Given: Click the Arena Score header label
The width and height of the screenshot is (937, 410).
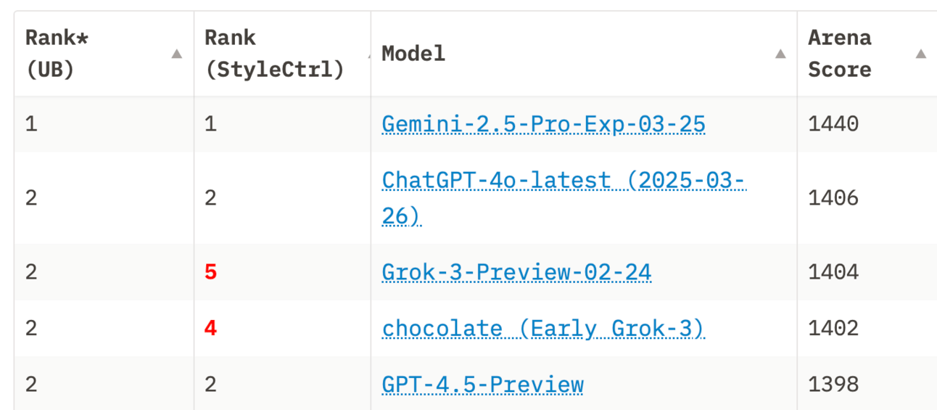Looking at the screenshot, I should click(840, 54).
